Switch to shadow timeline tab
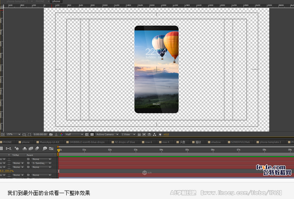The width and height of the screenshot is (294, 199). point(214,142)
